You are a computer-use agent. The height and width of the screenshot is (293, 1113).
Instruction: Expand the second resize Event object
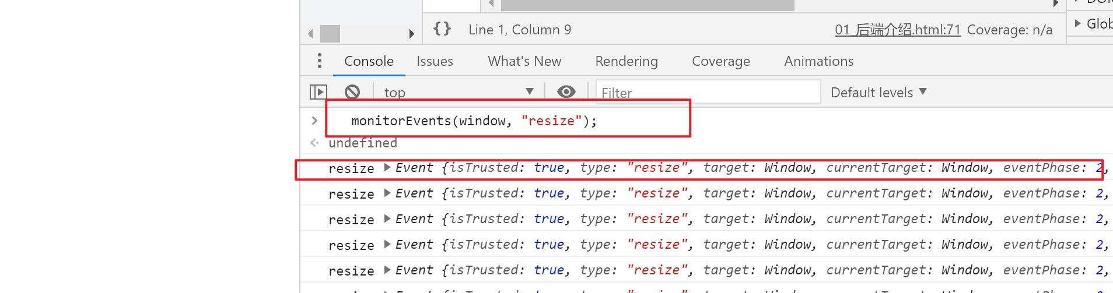(x=387, y=193)
